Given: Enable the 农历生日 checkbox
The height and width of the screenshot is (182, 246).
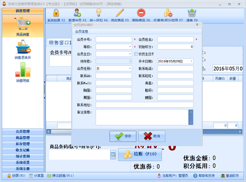Looking at the screenshot, I should 136,54.
